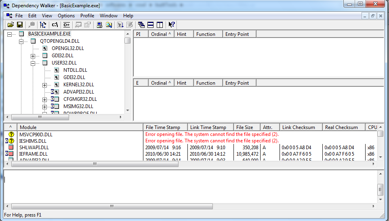Click Configure Module Search Order icon
The image size is (389, 221).
[x=109, y=25]
